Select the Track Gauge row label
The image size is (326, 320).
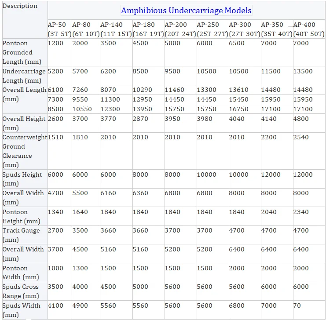pyautogui.click(x=21, y=235)
